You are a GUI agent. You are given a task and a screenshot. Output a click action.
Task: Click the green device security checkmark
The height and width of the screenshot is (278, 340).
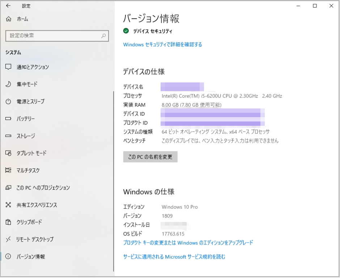click(x=126, y=31)
